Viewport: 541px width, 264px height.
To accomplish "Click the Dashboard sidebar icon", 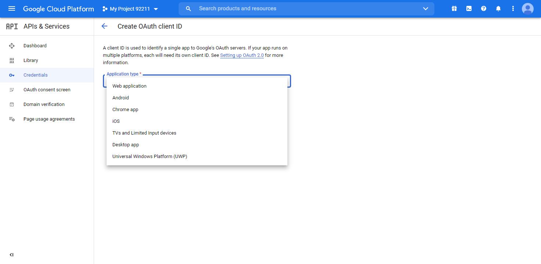I will [x=12, y=46].
